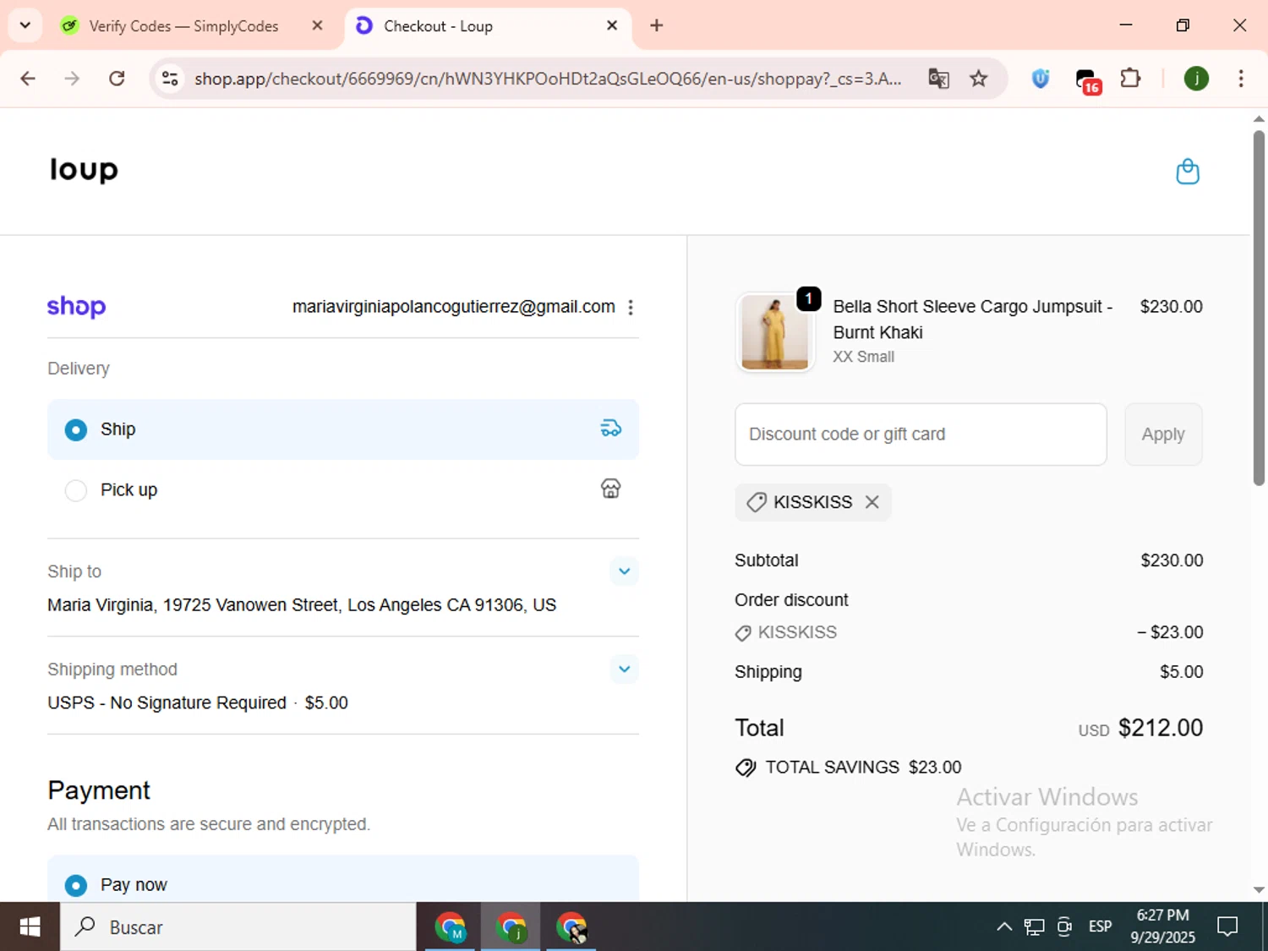Open Bitwarden shield extension
This screenshot has width=1268, height=951.
pos(1041,79)
